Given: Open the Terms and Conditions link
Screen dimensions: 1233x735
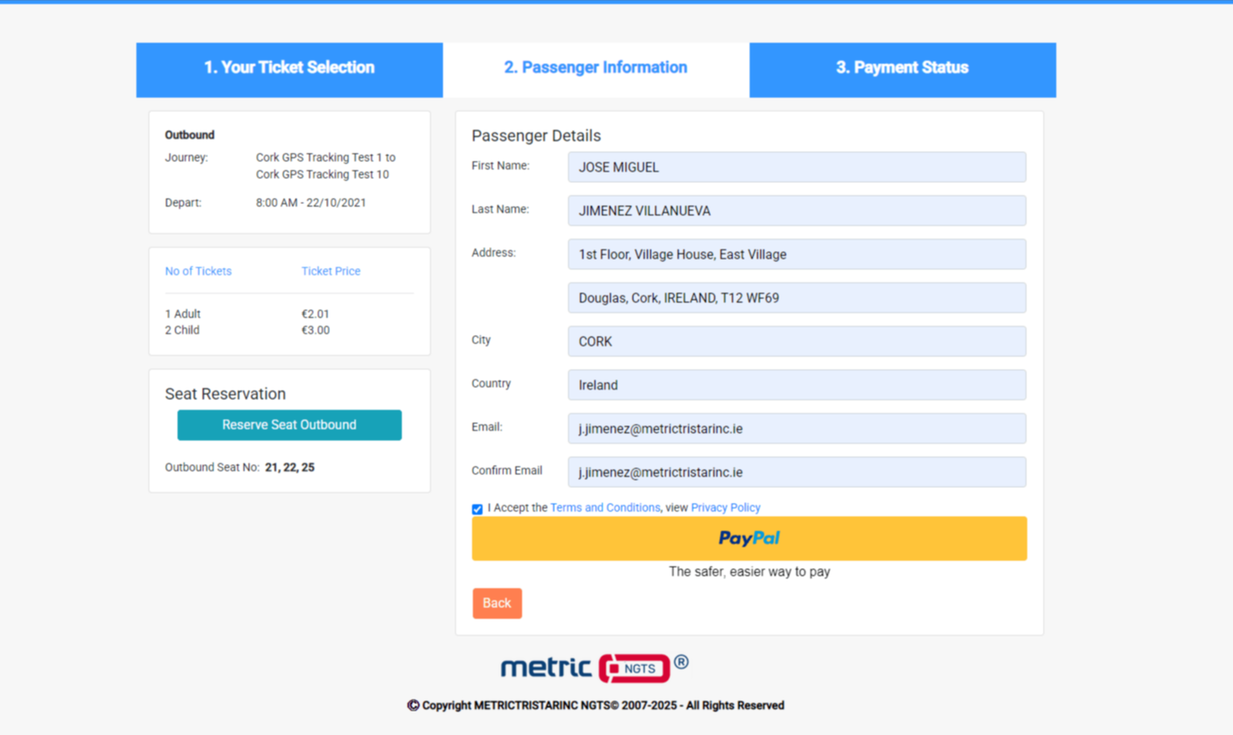Looking at the screenshot, I should pyautogui.click(x=604, y=507).
